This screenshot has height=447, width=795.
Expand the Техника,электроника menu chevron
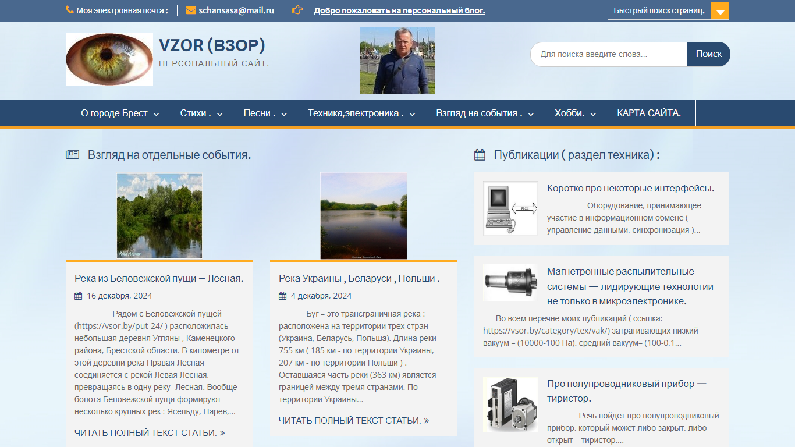[412, 115]
